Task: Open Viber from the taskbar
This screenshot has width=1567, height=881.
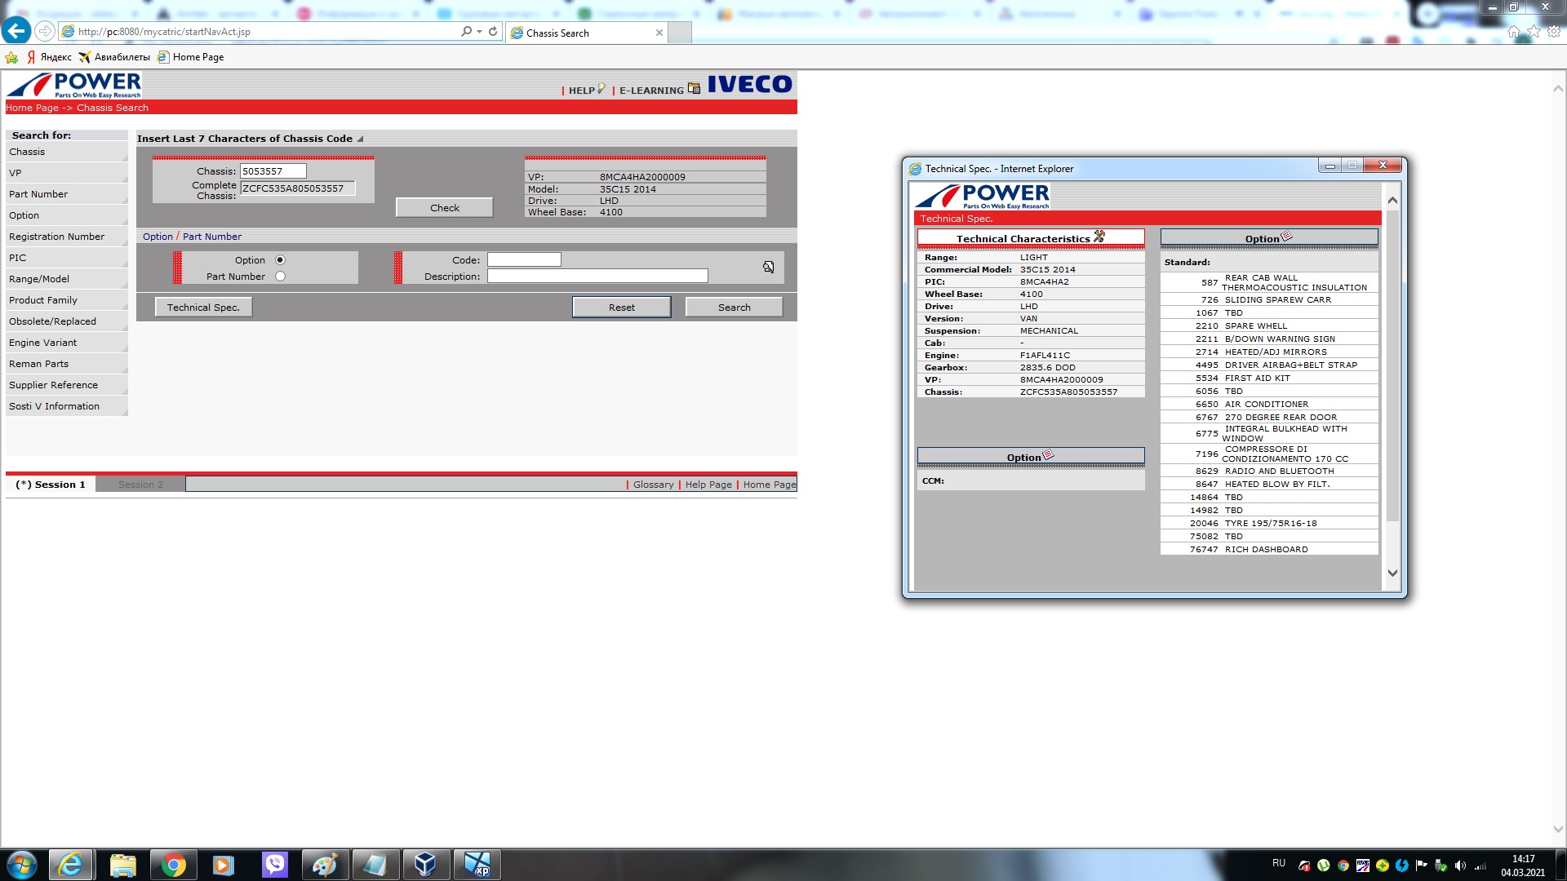Action: pos(275,864)
